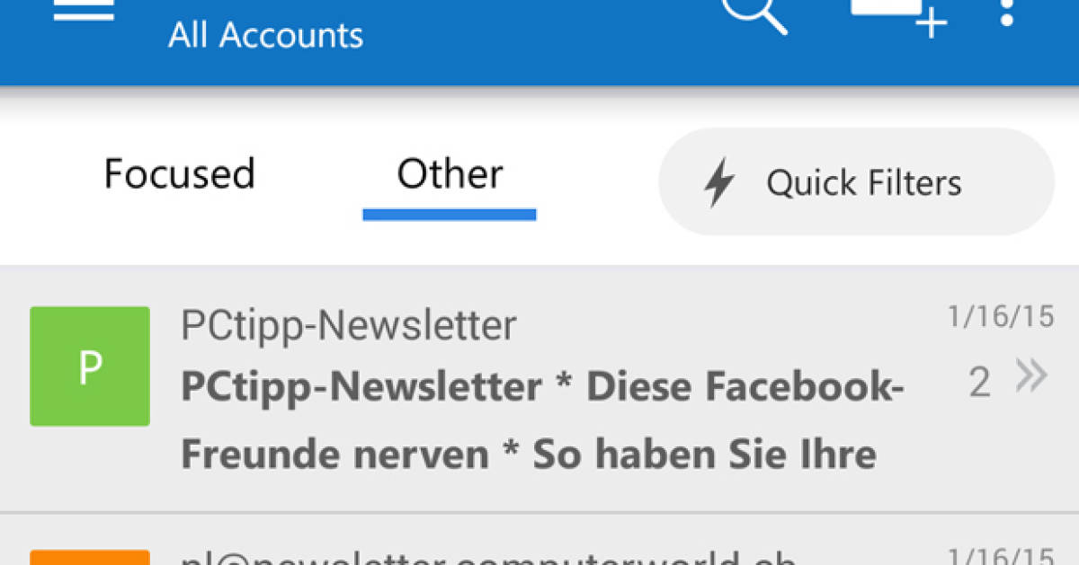The image size is (1079, 565).
Task: Toggle selection of the Computerworld email via orange avatar
Action: click(x=90, y=557)
